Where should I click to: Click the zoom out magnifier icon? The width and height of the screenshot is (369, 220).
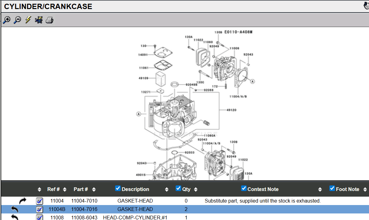[x=17, y=20]
